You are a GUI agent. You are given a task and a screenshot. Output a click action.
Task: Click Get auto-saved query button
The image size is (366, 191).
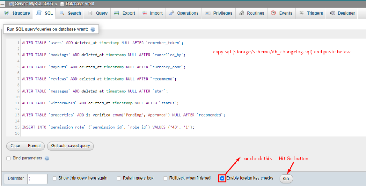click(x=70, y=146)
